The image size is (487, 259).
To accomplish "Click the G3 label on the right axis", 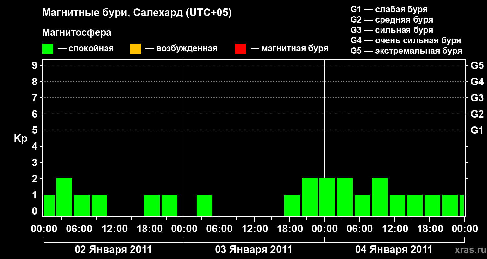I will 477,98.
